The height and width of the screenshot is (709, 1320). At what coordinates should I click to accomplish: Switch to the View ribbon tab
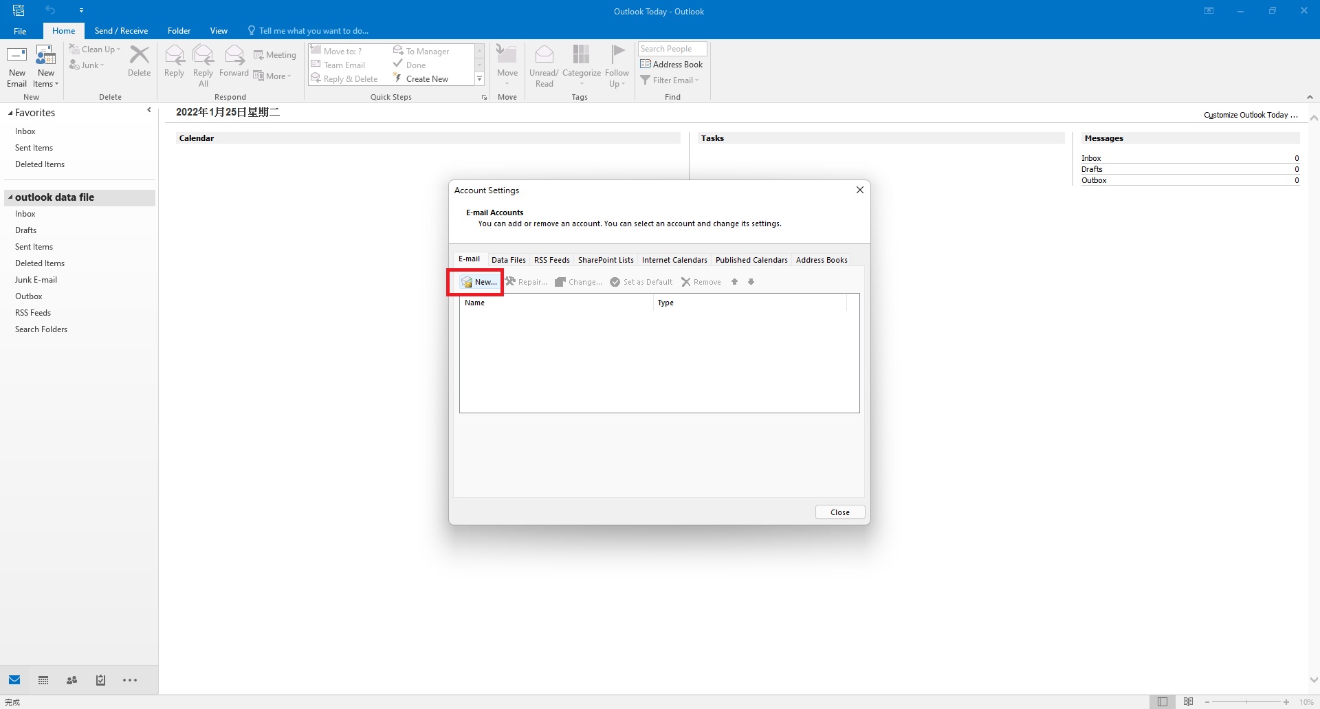pos(219,31)
